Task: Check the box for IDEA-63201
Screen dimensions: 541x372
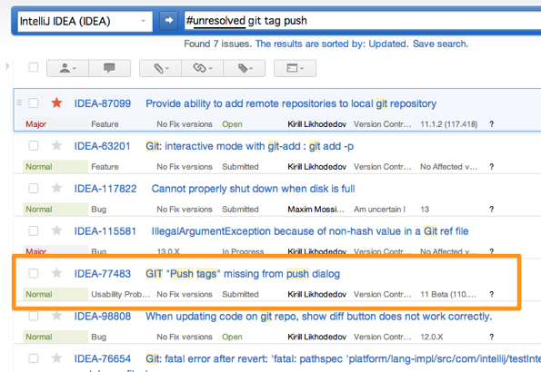Action: point(34,146)
